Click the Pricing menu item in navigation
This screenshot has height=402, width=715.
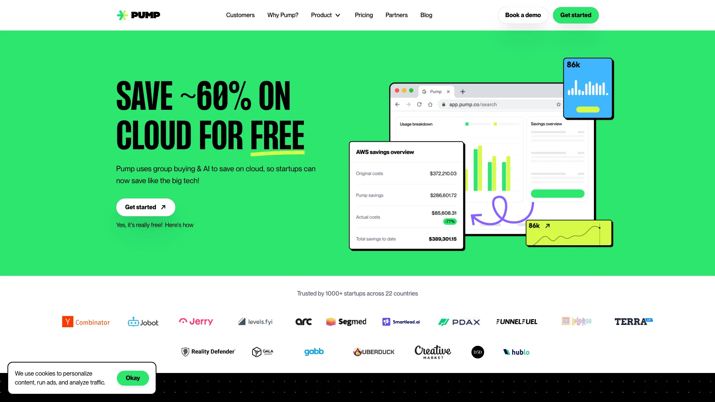pos(363,15)
